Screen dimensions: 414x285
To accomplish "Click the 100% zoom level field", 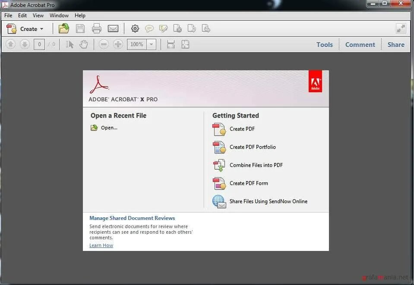I will pos(137,44).
